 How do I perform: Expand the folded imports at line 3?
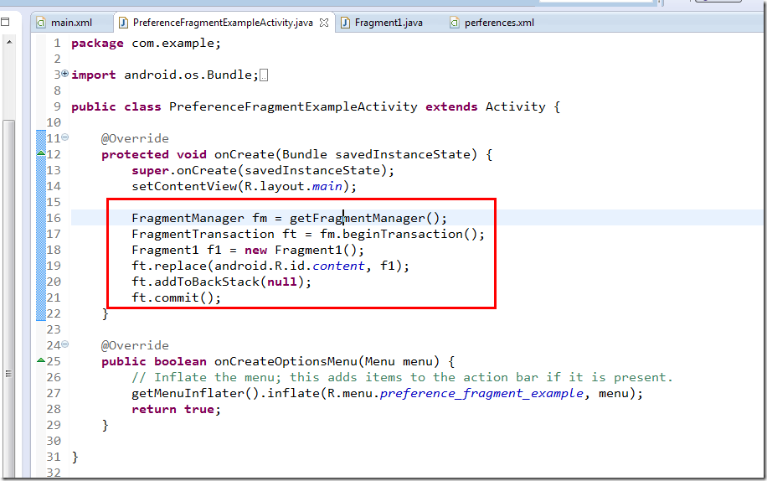pyautogui.click(x=65, y=74)
